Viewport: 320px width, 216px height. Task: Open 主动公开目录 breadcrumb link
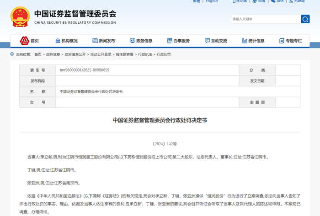[101, 54]
